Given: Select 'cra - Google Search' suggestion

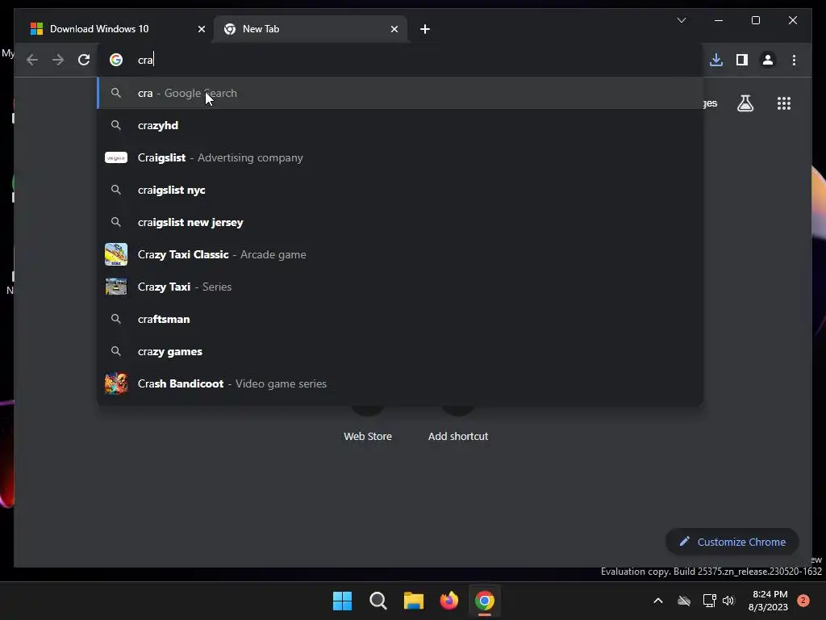Looking at the screenshot, I should [400, 94].
